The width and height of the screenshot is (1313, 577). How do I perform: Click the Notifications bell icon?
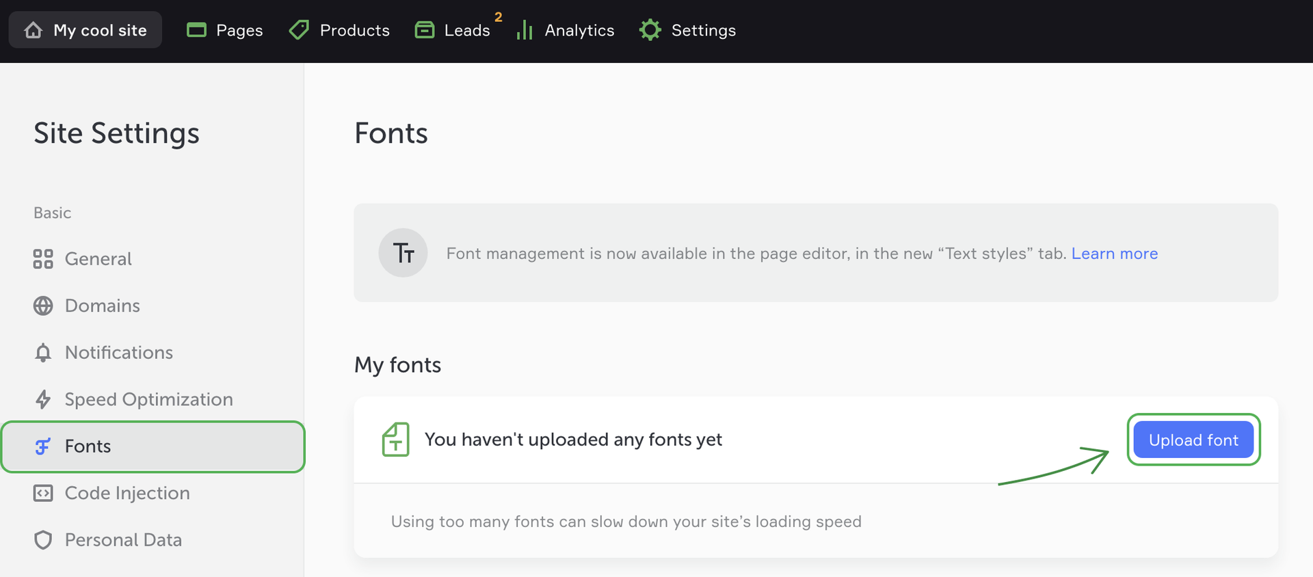[x=43, y=353]
